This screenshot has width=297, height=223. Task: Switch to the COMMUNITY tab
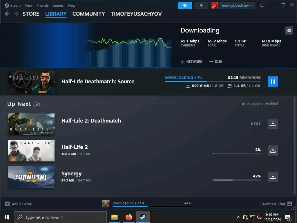coord(89,14)
